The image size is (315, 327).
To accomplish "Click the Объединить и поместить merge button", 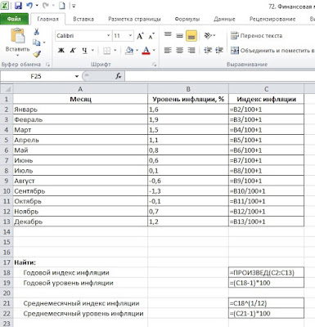I will point(272,51).
